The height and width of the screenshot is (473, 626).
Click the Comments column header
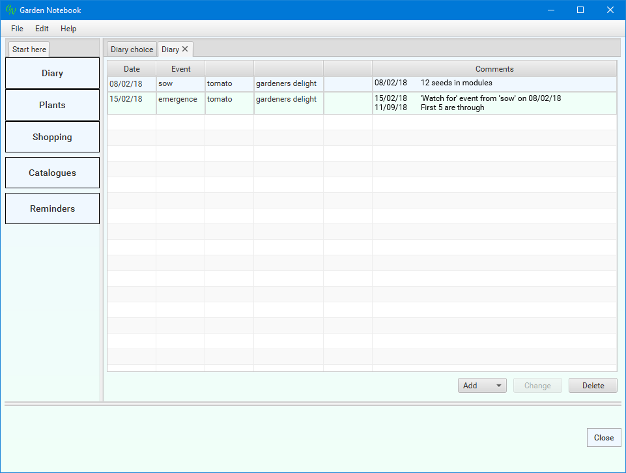(494, 69)
